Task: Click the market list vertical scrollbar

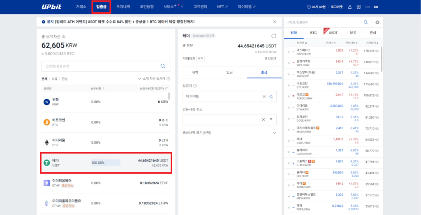Action: (x=382, y=59)
